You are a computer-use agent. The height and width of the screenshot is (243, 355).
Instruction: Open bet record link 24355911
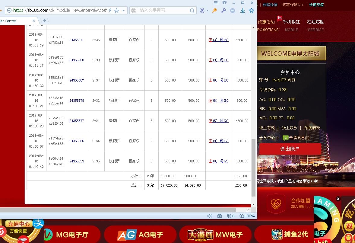tap(77, 40)
